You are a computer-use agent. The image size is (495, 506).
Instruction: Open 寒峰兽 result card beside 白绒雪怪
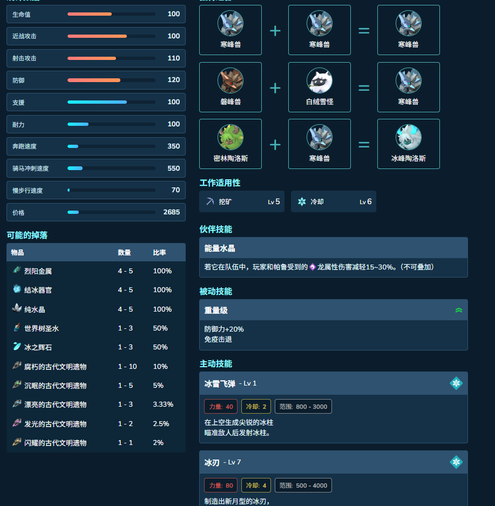tap(408, 87)
